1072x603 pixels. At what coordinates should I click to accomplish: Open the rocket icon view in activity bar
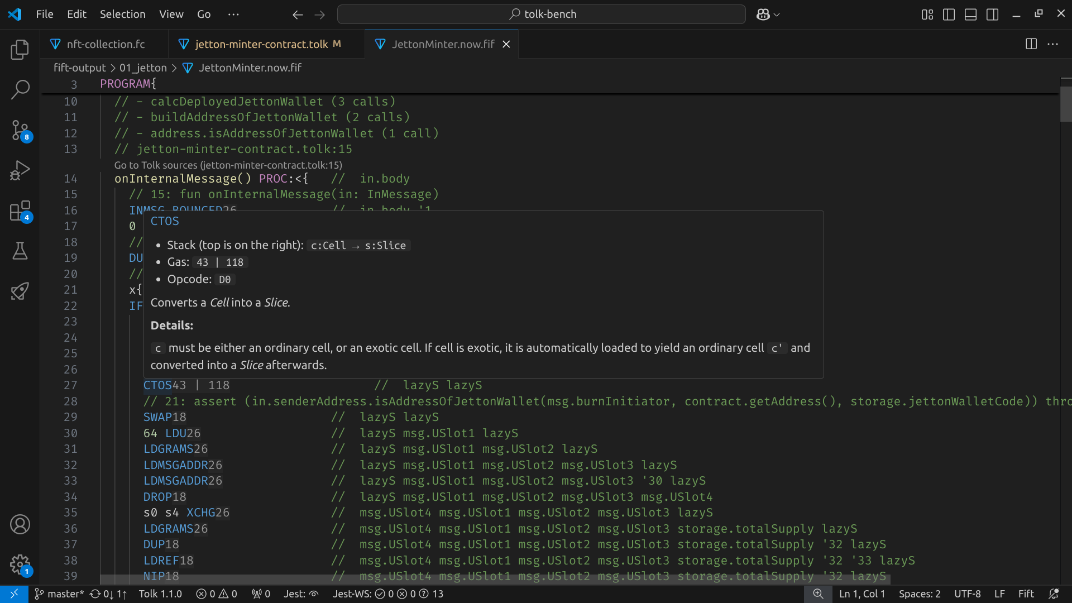(20, 291)
